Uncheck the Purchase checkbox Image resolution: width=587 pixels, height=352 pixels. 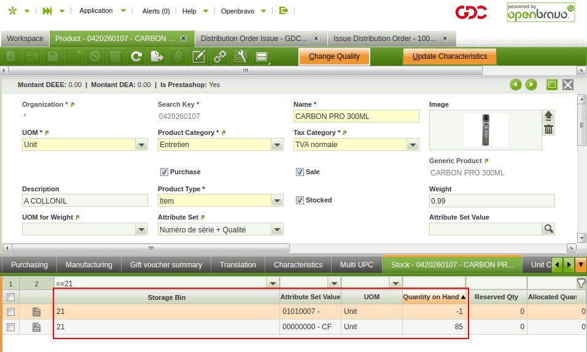[164, 172]
